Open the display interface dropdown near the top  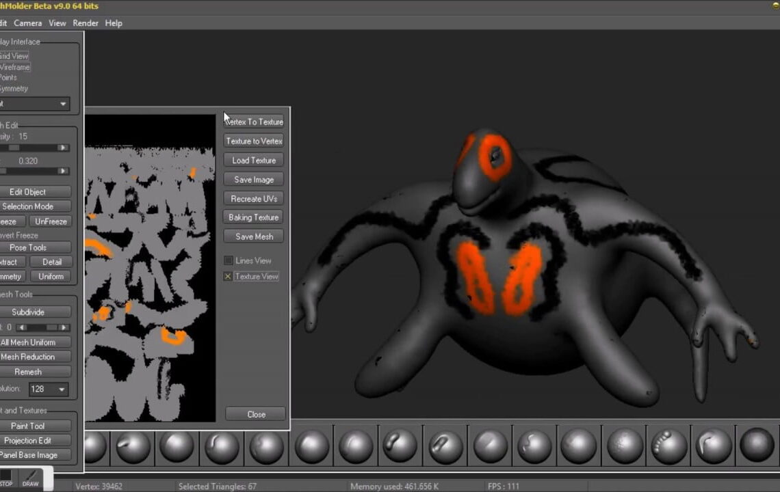(x=64, y=103)
